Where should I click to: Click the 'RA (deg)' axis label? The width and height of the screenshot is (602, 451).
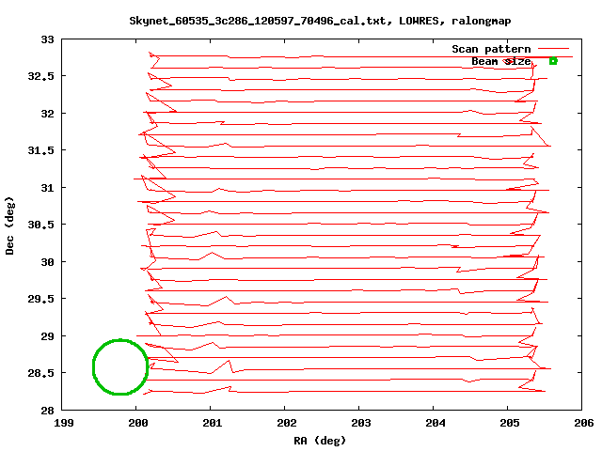coord(320,441)
